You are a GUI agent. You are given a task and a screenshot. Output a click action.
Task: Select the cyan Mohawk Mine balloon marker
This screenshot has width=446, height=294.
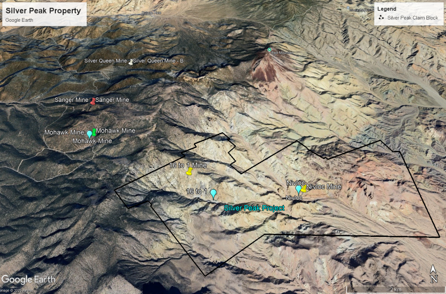coord(90,134)
